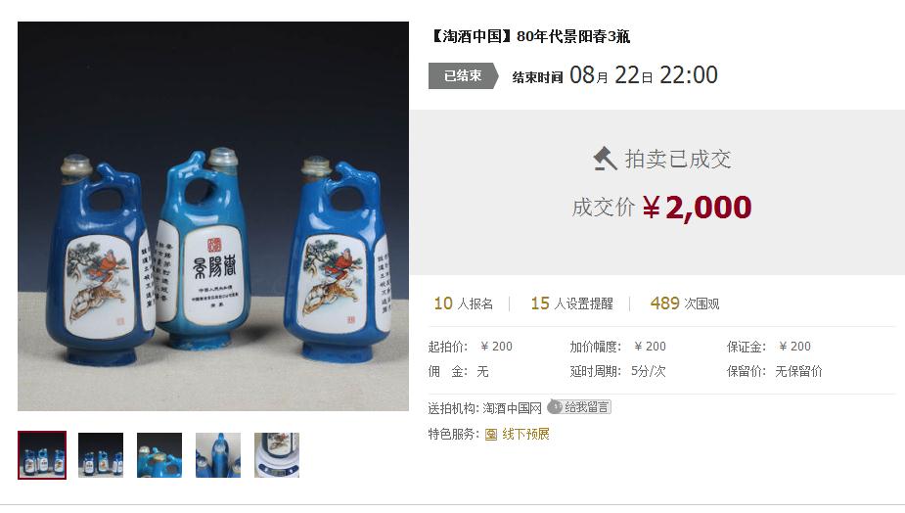
Task: Open the 淘酒中国网 seller link
Action: [512, 408]
